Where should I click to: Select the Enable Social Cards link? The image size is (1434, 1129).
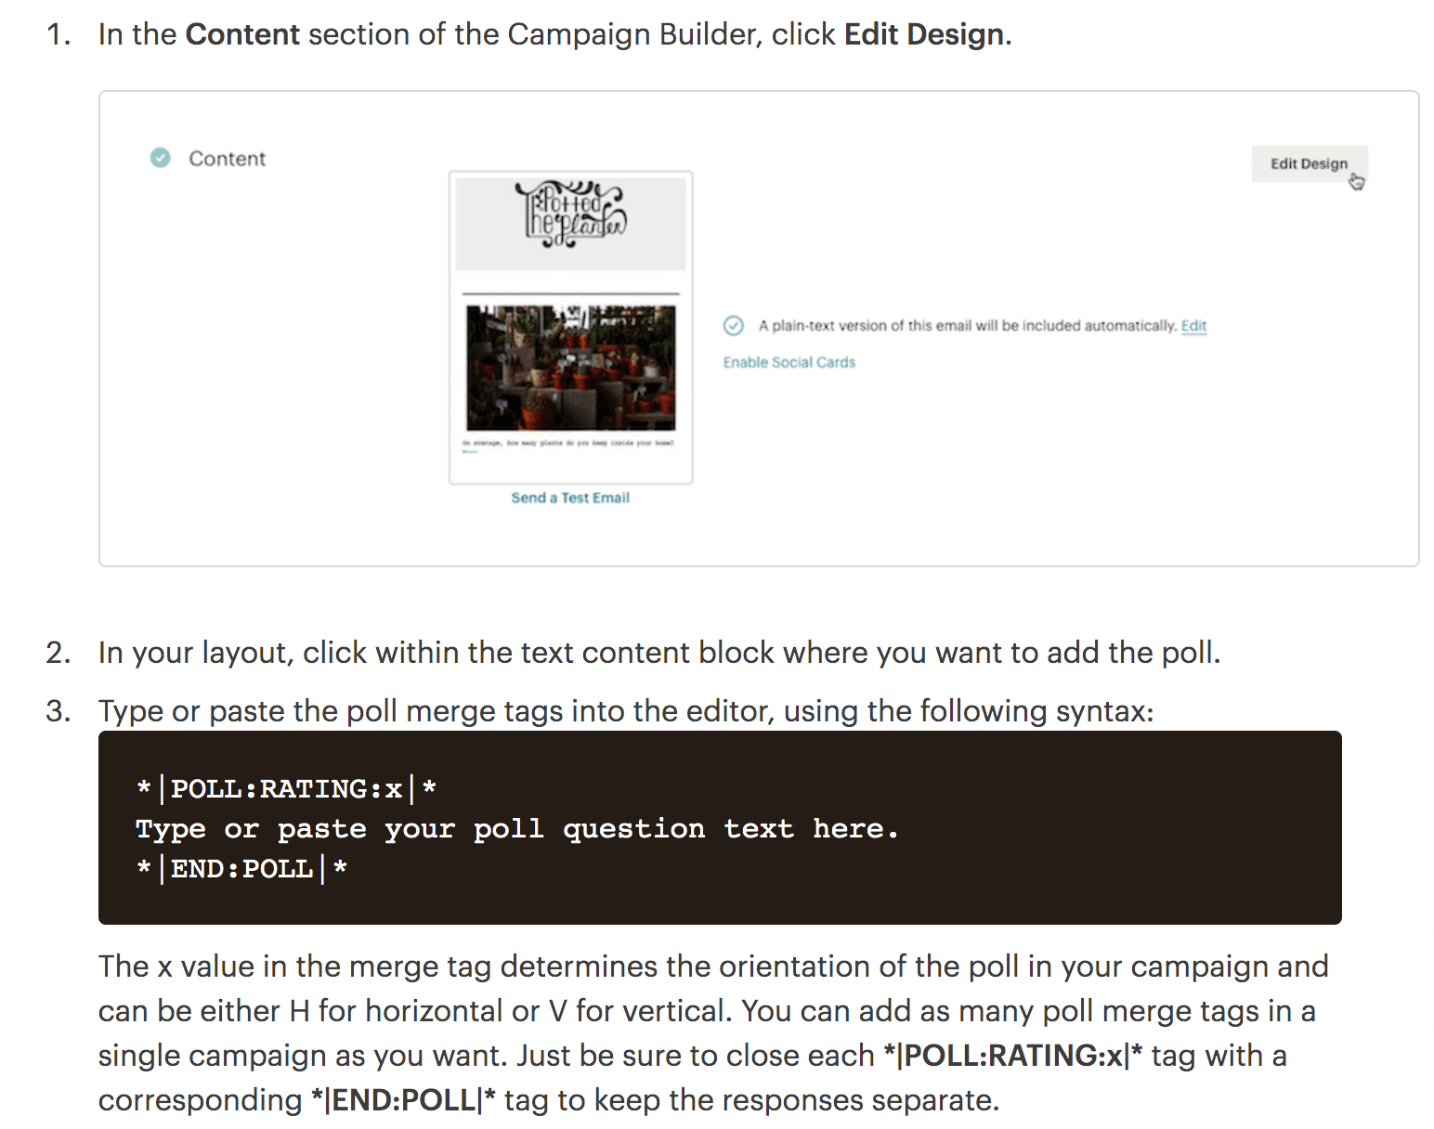tap(789, 362)
